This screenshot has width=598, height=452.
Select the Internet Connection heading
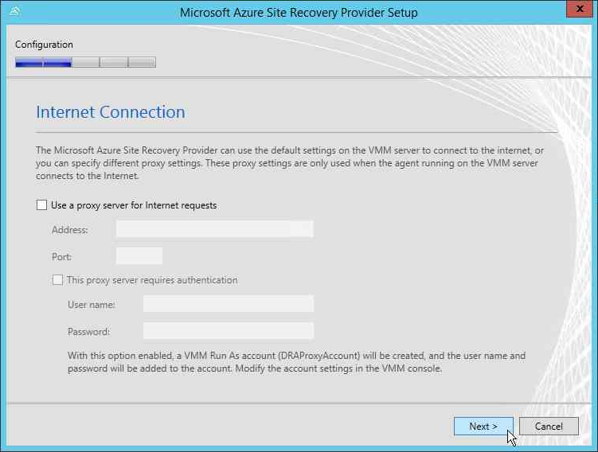[x=111, y=112]
